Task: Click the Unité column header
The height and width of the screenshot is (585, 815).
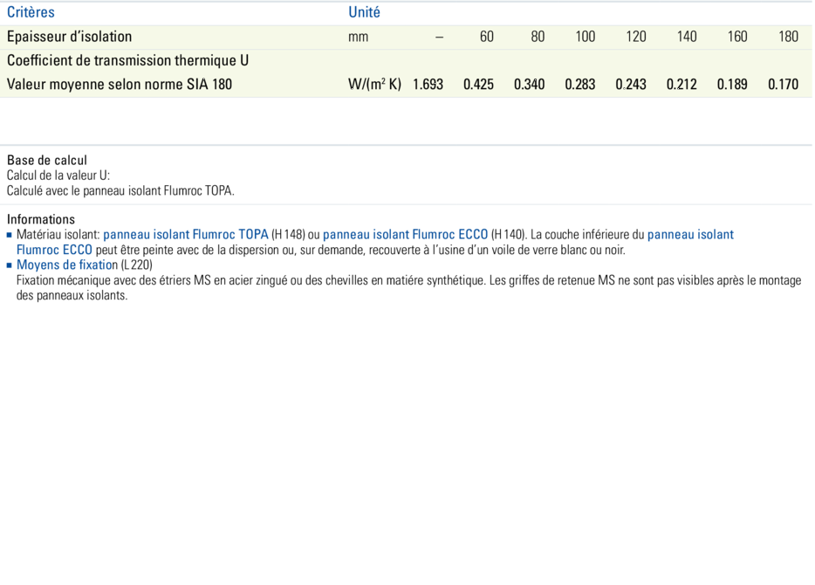Action: click(364, 12)
